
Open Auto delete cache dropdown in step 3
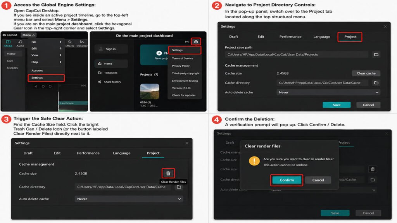coord(129,199)
